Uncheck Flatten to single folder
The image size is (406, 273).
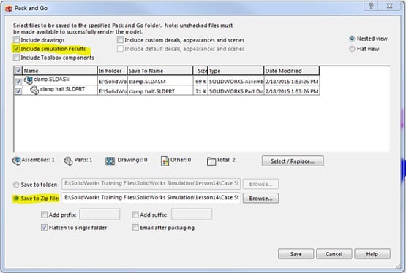[45, 227]
